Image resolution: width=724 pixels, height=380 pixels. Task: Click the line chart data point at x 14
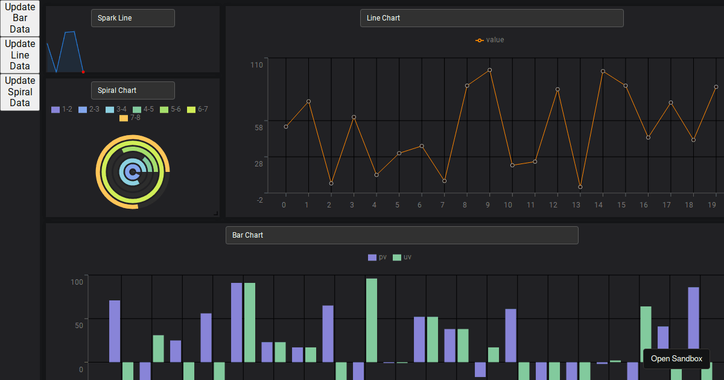(603, 71)
